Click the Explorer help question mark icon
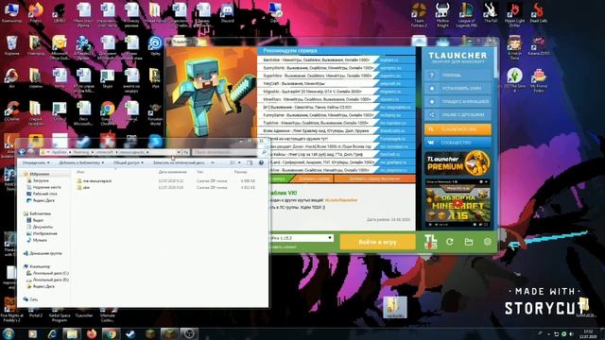 point(261,163)
